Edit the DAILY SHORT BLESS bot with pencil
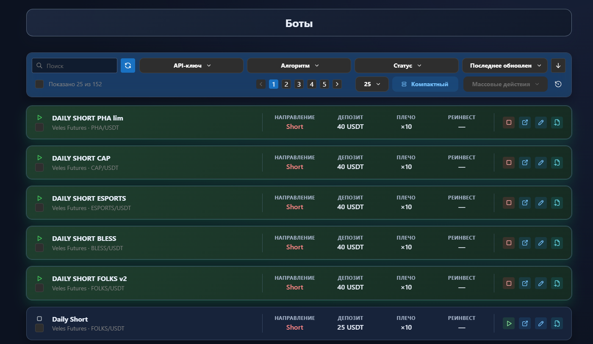The image size is (593, 344). (x=541, y=243)
